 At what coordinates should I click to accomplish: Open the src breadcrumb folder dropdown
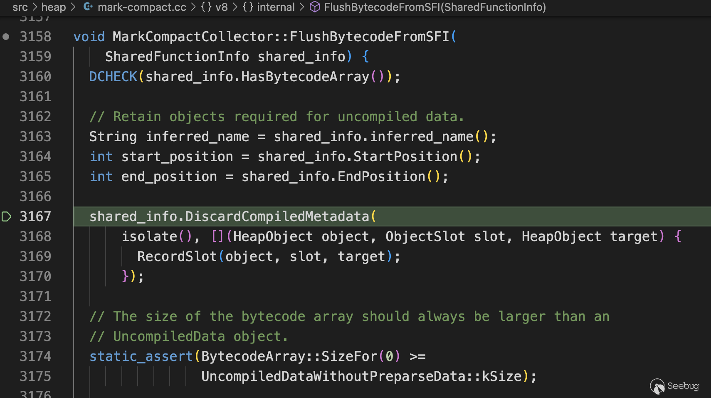pyautogui.click(x=20, y=7)
